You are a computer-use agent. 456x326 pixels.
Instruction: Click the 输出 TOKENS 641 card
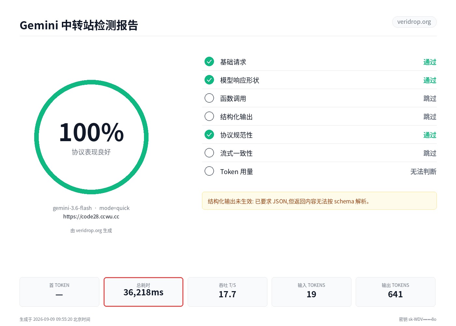click(395, 292)
